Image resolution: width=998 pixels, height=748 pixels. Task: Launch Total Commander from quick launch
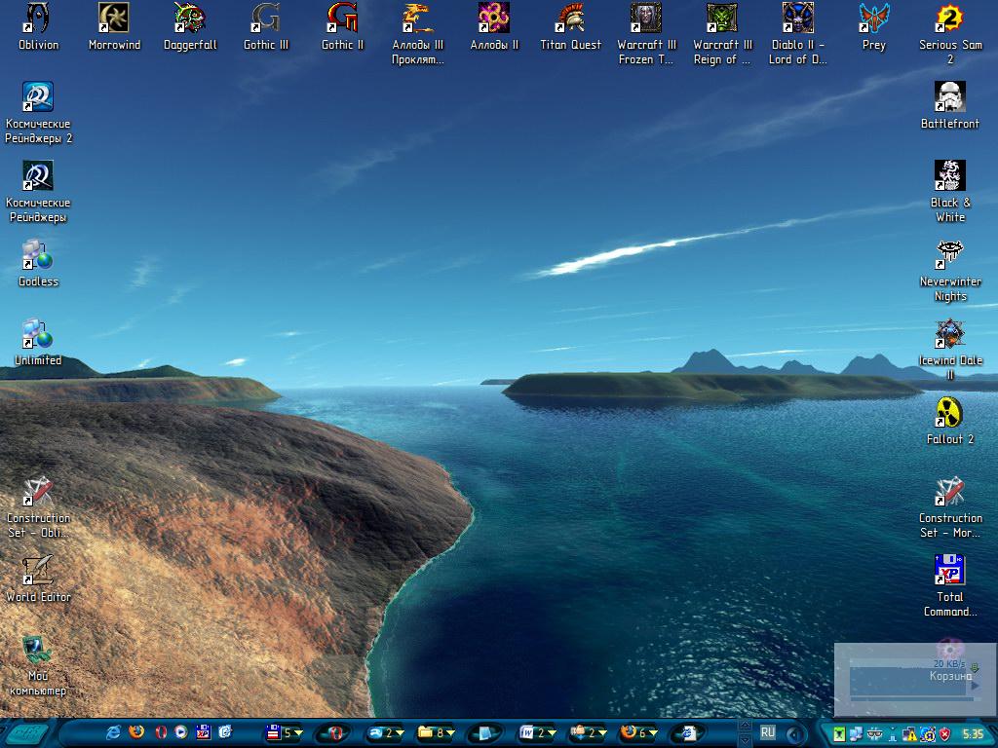pos(203,732)
